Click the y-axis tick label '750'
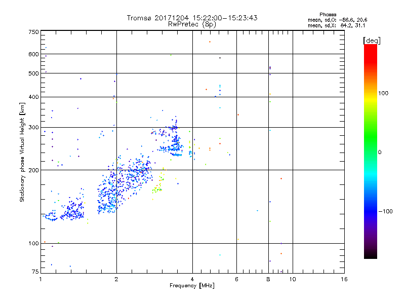 point(33,32)
